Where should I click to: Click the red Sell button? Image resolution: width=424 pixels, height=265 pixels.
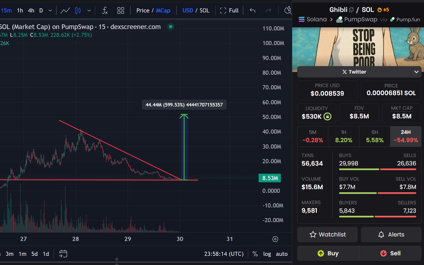pos(390,253)
